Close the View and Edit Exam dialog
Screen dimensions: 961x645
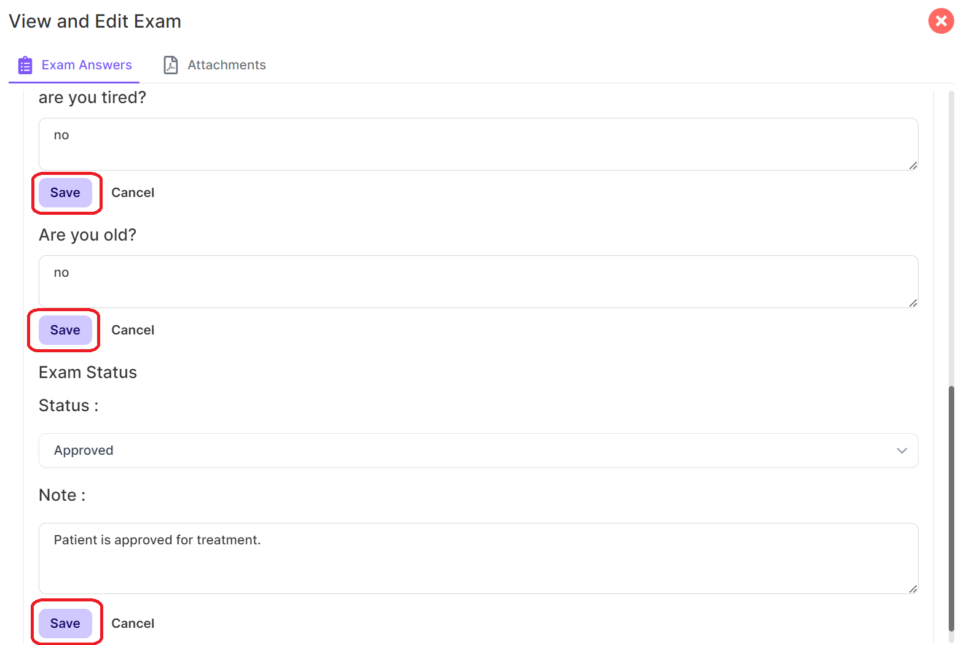point(941,21)
